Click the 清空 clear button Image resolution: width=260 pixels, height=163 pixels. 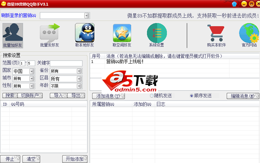click(31, 159)
